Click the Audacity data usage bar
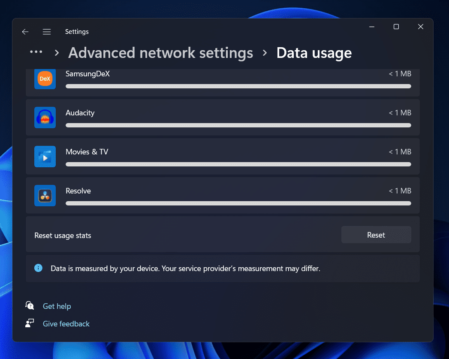 [x=238, y=125]
